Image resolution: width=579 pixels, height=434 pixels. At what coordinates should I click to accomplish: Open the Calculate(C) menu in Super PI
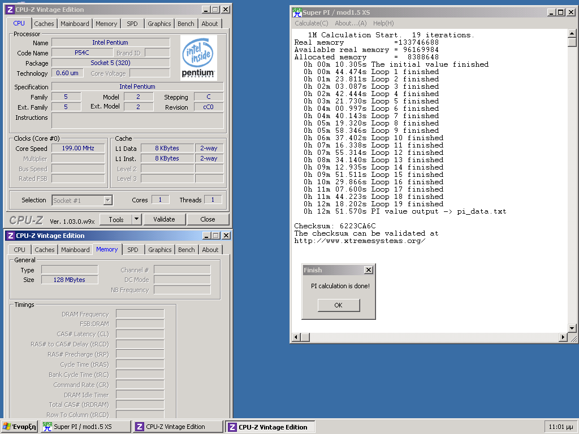[312, 23]
